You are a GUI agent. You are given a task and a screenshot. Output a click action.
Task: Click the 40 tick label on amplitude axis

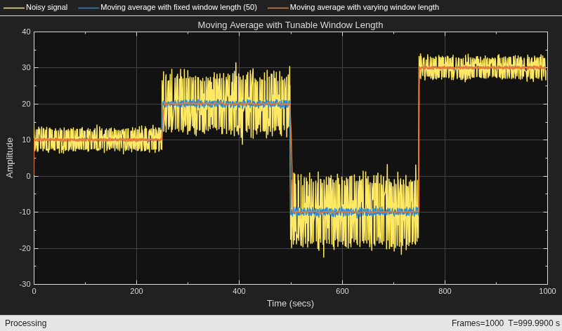[x=26, y=32]
